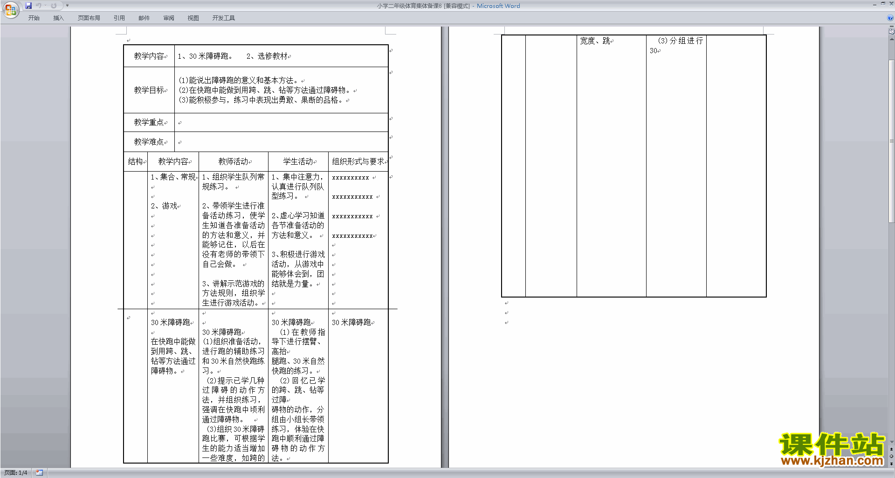
Task: Click the vertical scrollbar down arrow
Action: [x=891, y=442]
